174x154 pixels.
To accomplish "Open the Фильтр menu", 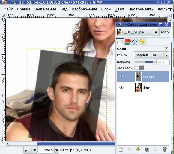I will (165, 9).
